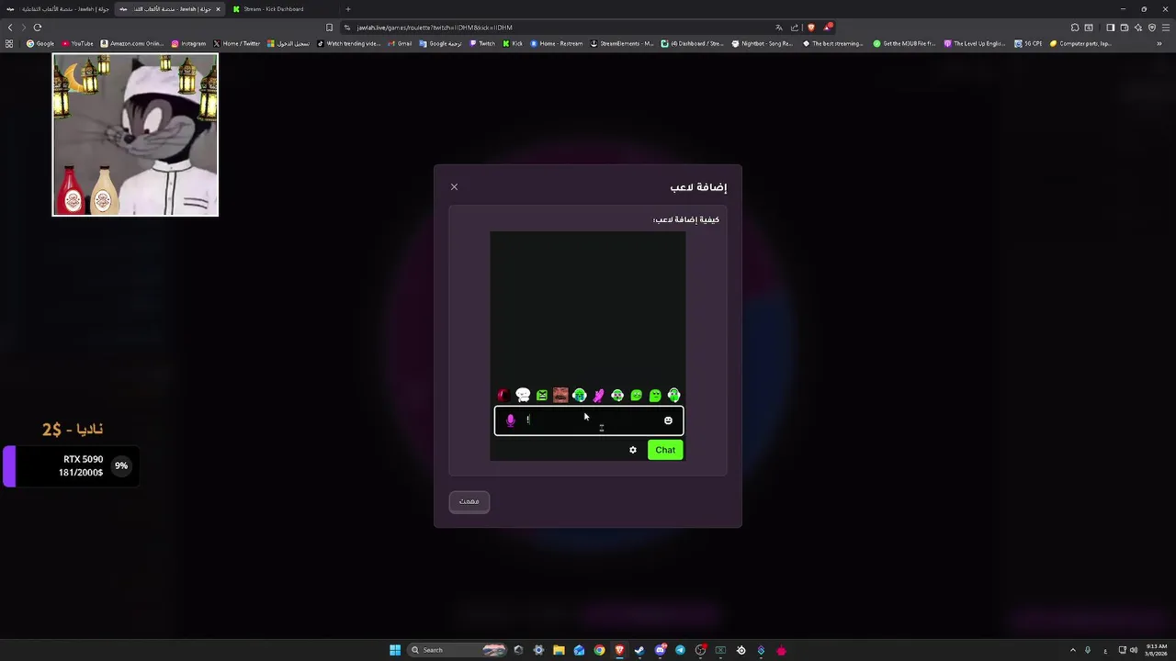1176x661 pixels.
Task: Open the Kick bookmark
Action: coord(513,43)
